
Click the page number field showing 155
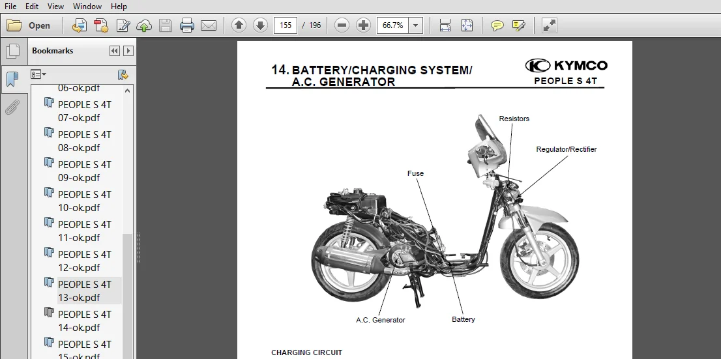(286, 25)
